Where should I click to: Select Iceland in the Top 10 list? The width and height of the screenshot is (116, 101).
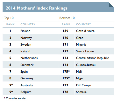pos(25,51)
